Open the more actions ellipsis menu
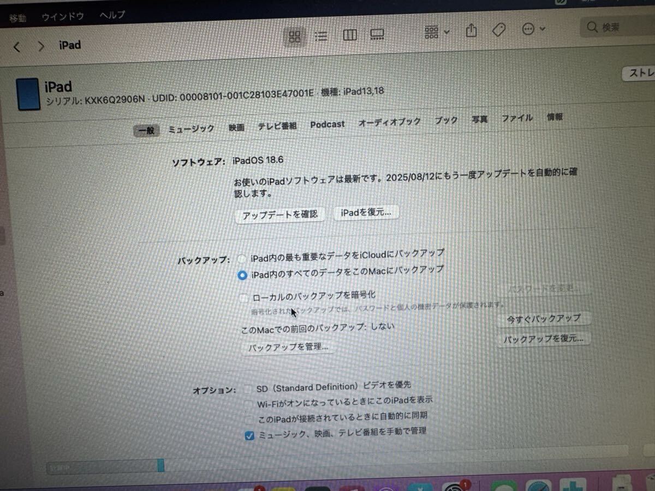The height and width of the screenshot is (491, 655). (x=533, y=29)
